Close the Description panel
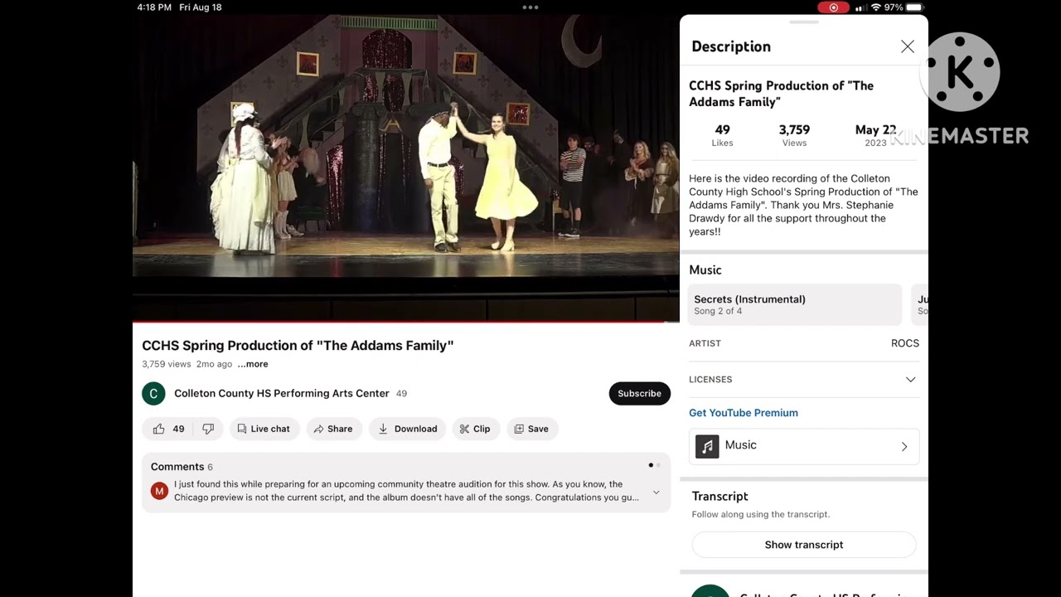 (x=908, y=46)
